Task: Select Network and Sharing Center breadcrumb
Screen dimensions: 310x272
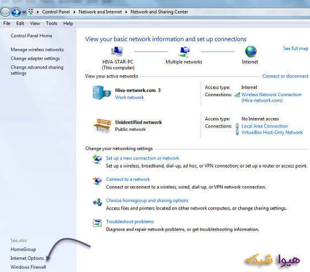Action: pyautogui.click(x=159, y=12)
